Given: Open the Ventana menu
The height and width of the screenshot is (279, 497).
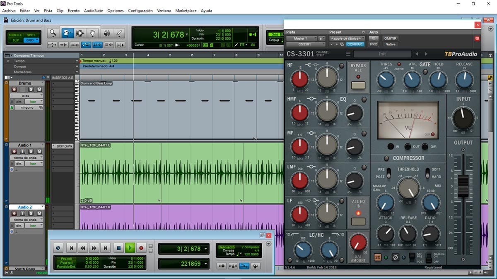Looking at the screenshot, I should click(x=164, y=10).
